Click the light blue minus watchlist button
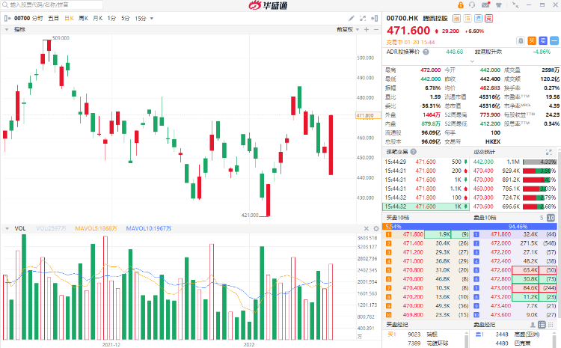561x348 pixels. (x=554, y=41)
